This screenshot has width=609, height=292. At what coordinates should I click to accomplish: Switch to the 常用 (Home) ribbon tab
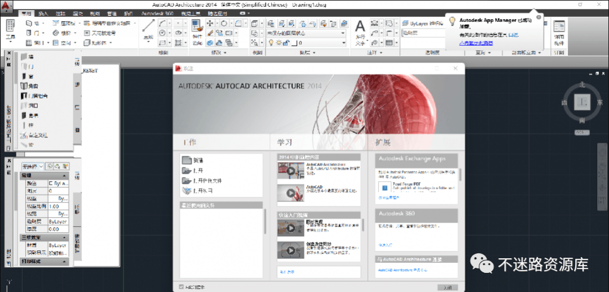[27, 13]
